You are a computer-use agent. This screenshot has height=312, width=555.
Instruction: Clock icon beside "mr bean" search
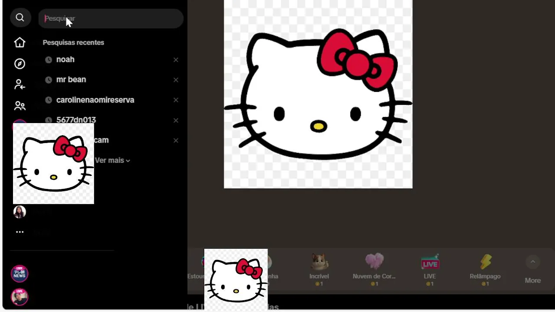[x=49, y=80]
